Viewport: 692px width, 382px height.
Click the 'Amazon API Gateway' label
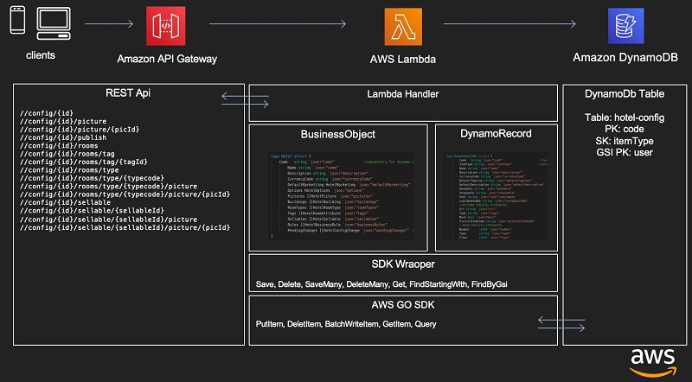click(167, 59)
